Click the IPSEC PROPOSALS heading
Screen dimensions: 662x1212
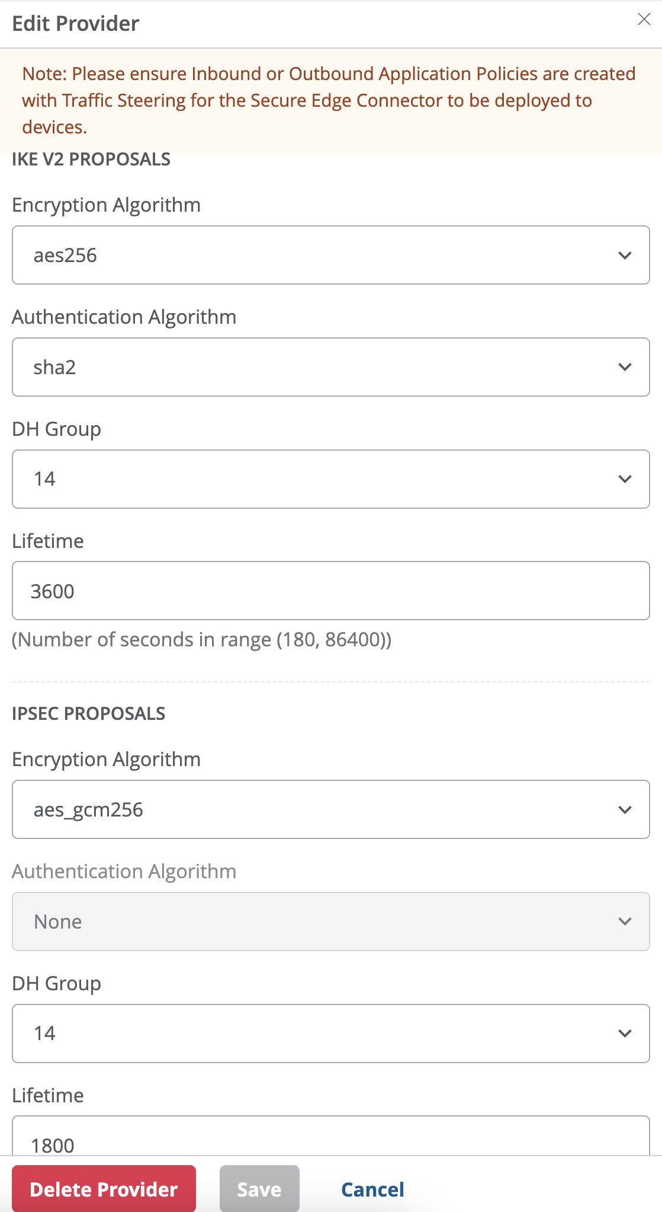89,713
